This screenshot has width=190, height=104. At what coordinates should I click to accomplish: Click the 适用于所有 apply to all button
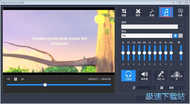(144, 88)
